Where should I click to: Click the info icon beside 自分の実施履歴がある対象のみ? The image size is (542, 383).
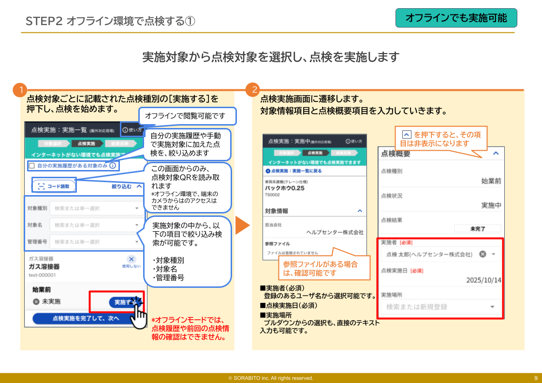click(x=113, y=165)
